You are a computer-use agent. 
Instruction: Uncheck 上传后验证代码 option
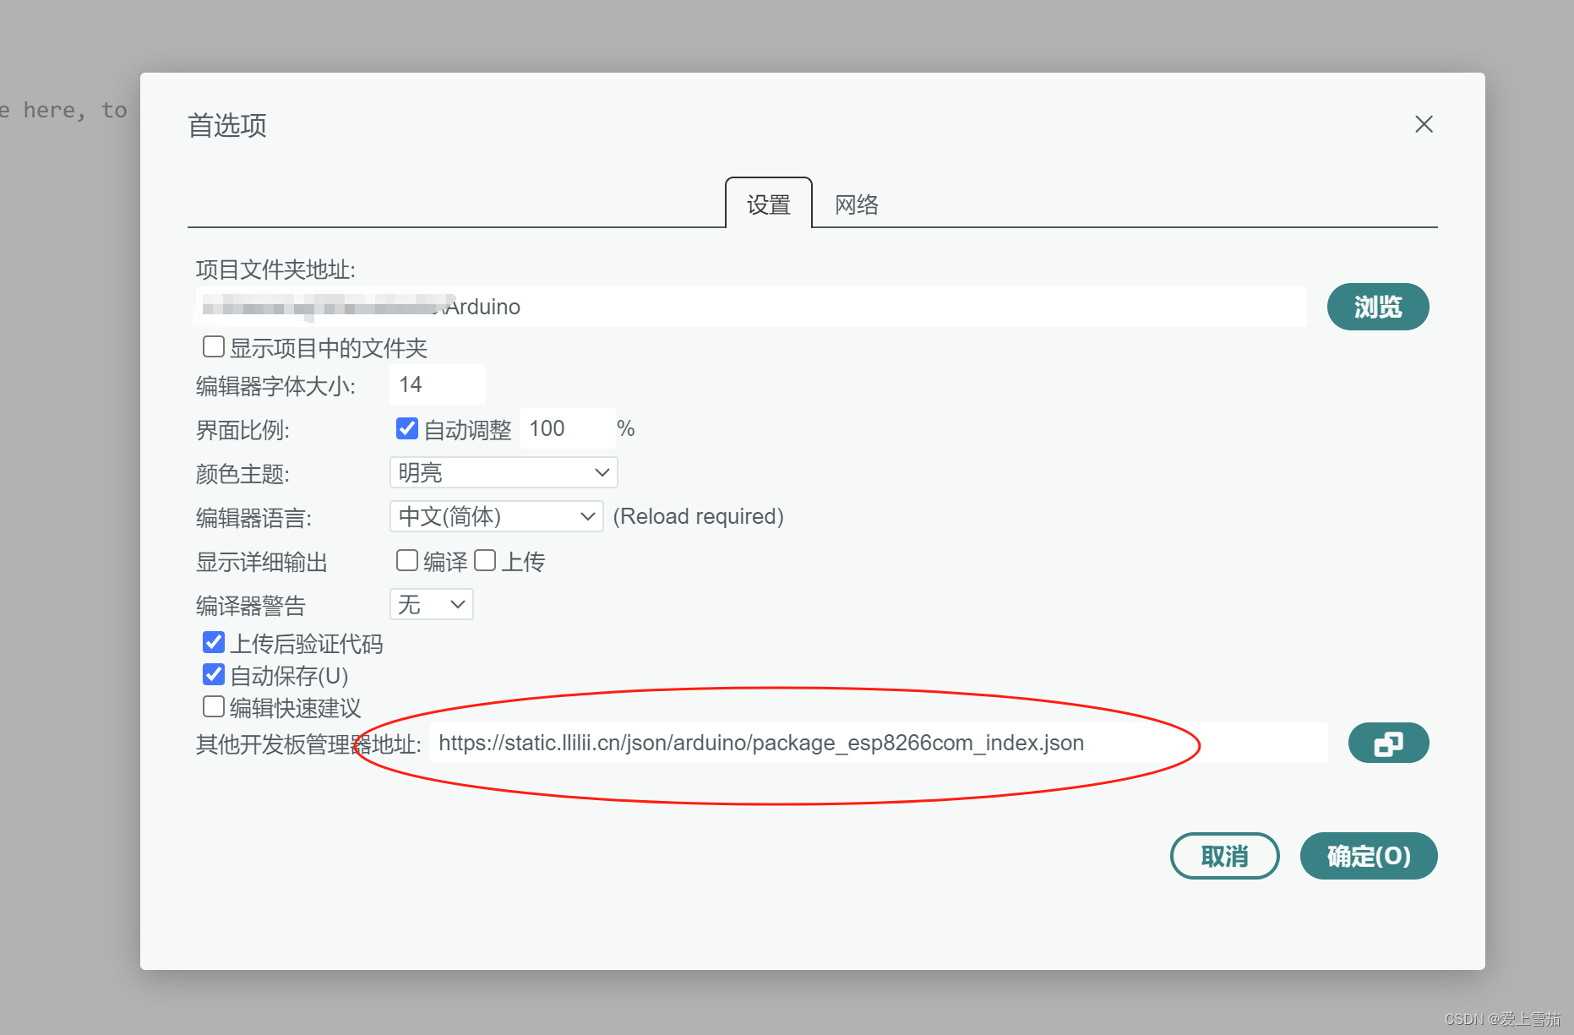click(213, 642)
